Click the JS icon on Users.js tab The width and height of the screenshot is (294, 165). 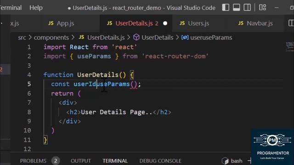click(x=182, y=23)
